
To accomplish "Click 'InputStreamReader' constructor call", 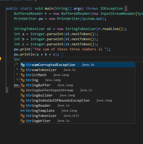I will point(118,14).
